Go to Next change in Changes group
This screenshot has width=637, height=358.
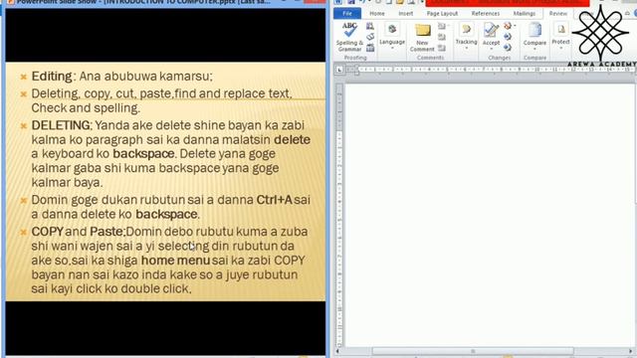coord(508,47)
